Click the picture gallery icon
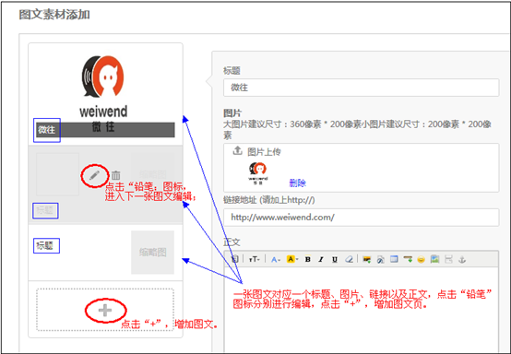The height and width of the screenshot is (354, 511). tap(434, 260)
